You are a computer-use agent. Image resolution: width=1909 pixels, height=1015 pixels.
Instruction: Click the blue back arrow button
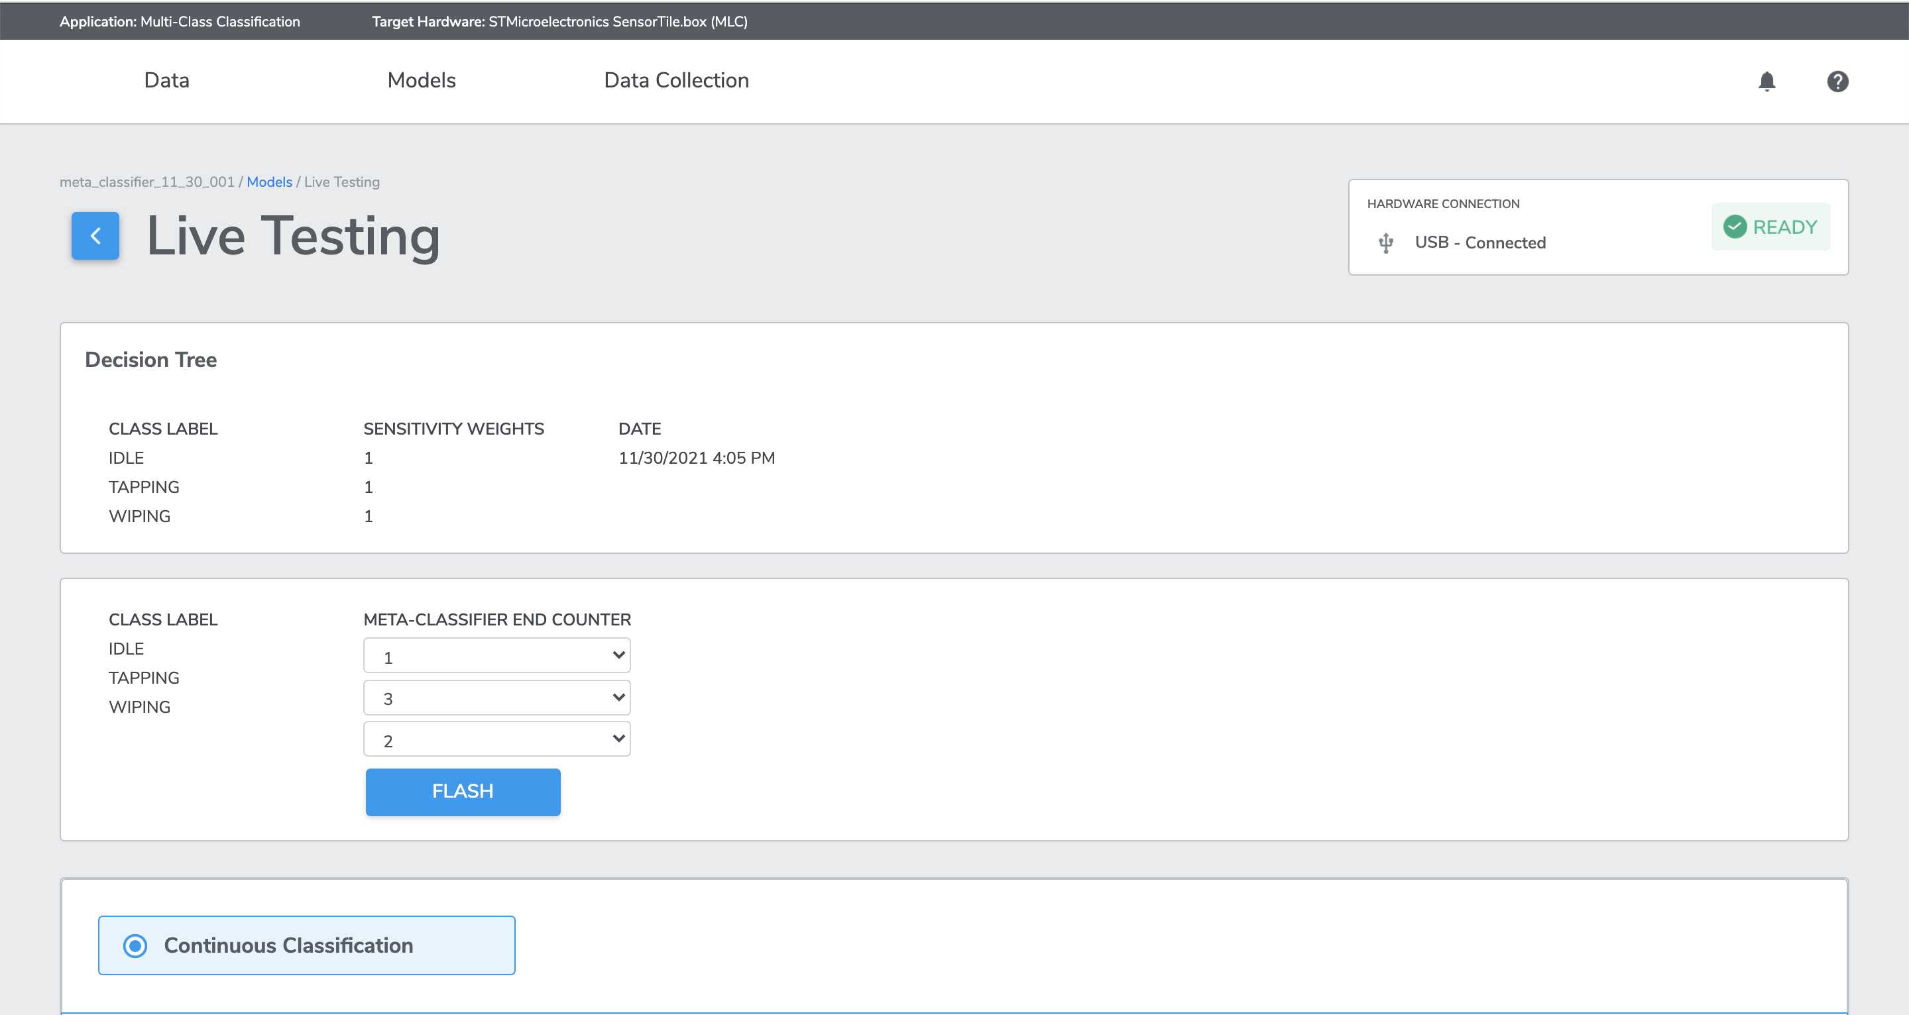(95, 236)
